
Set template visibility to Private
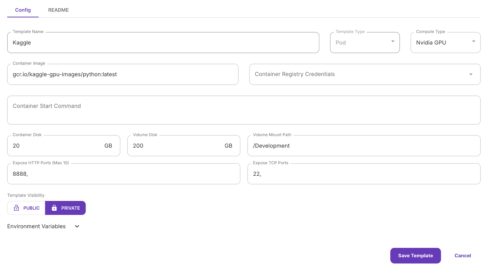[x=65, y=208]
